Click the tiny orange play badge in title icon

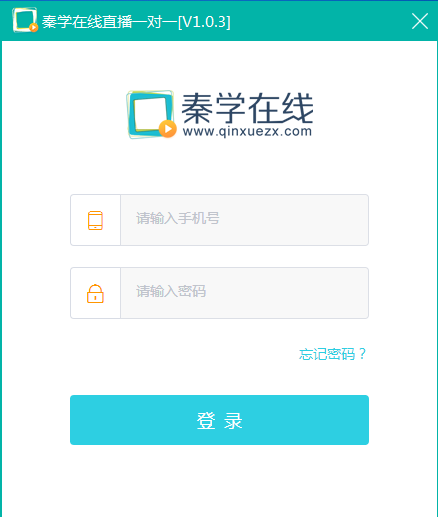coord(33,27)
